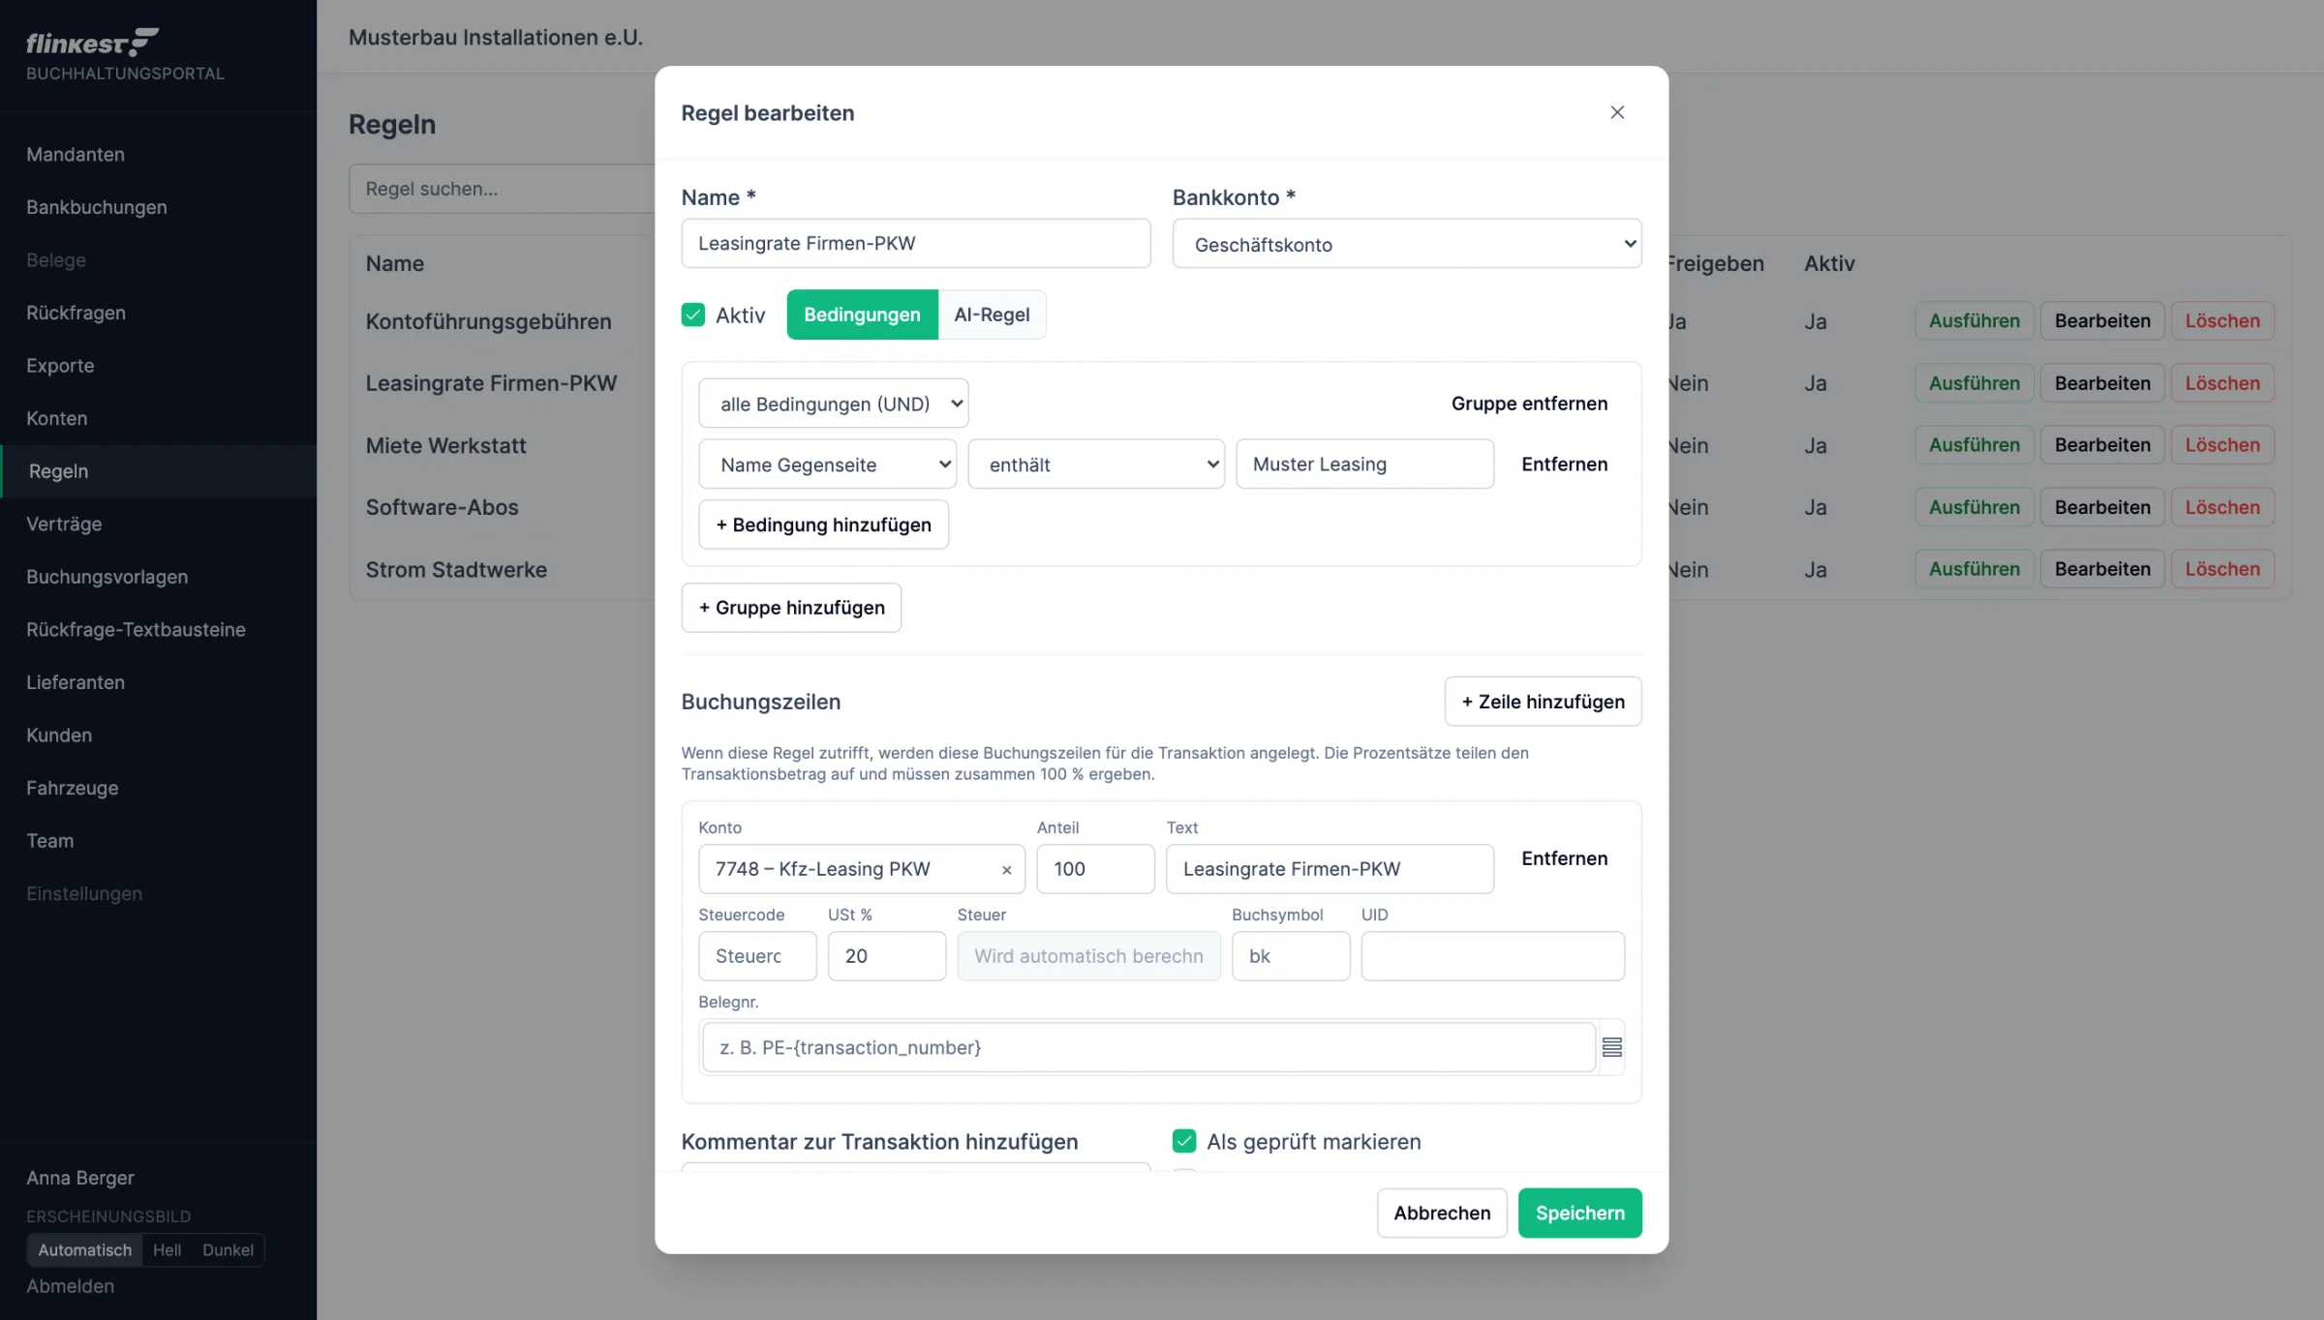Click the USt % field showing 20
The height and width of the screenshot is (1320, 2324).
pyautogui.click(x=887, y=956)
